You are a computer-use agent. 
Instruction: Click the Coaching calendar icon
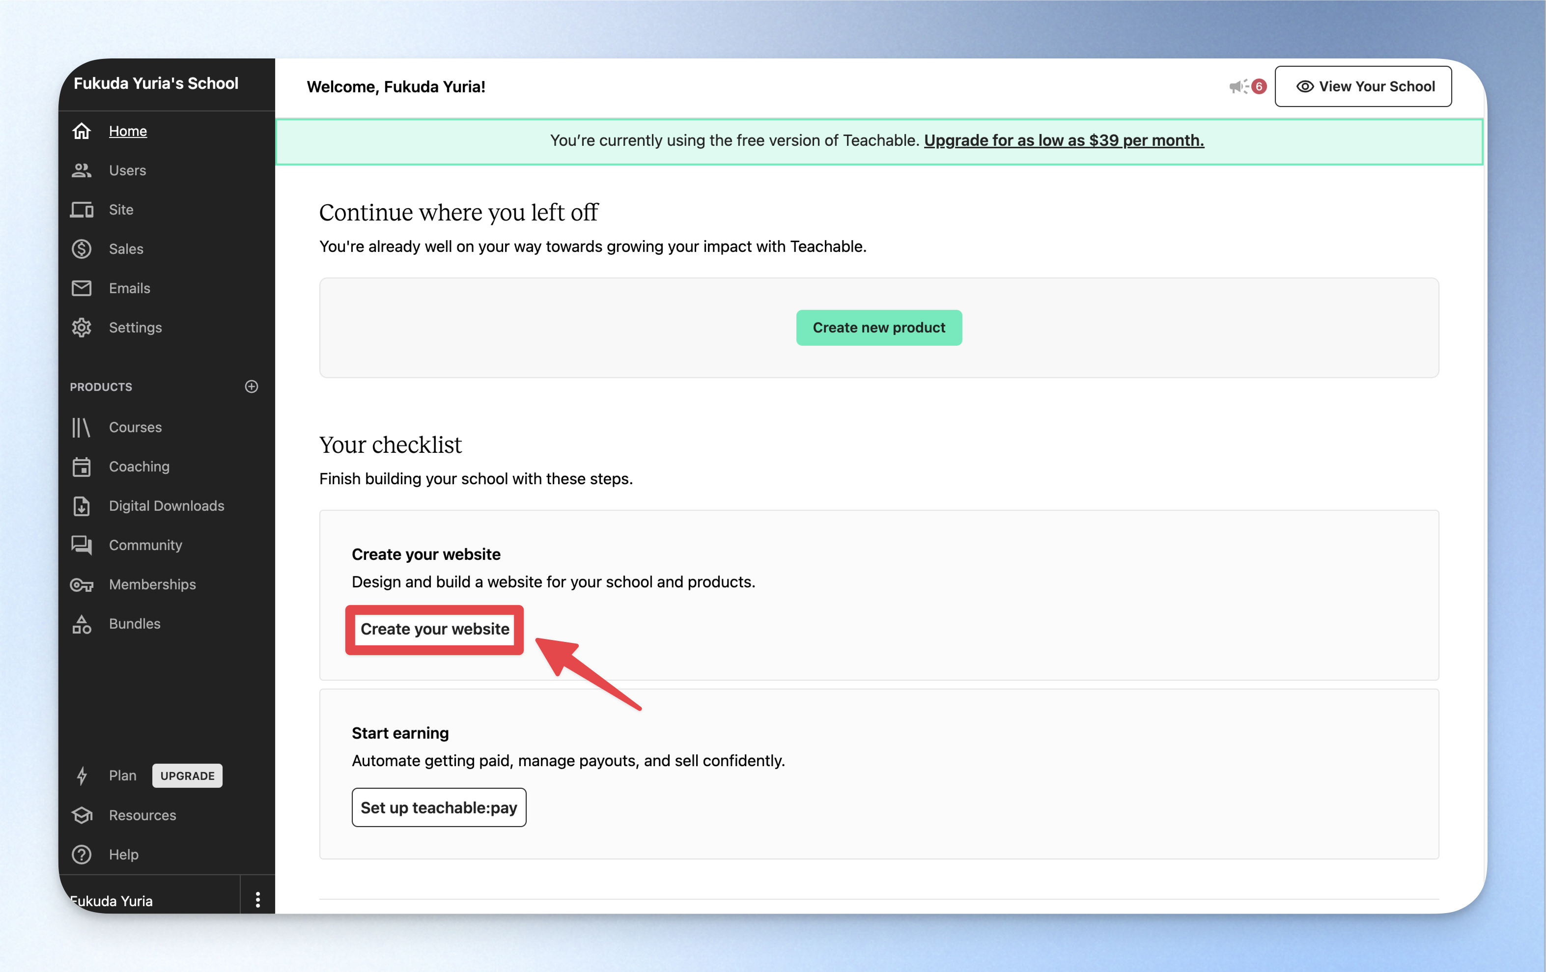[x=82, y=467]
